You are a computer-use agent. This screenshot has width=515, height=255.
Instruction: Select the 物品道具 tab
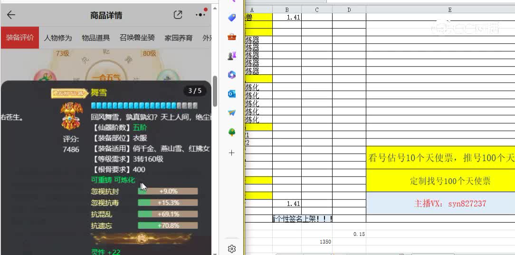click(x=95, y=38)
